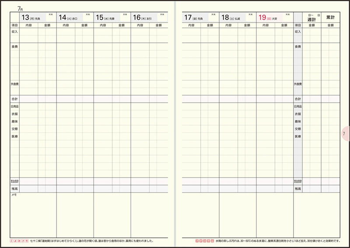350x248 pixels.
Task: Click the 外食費 row label on left page
Action: click(15, 84)
